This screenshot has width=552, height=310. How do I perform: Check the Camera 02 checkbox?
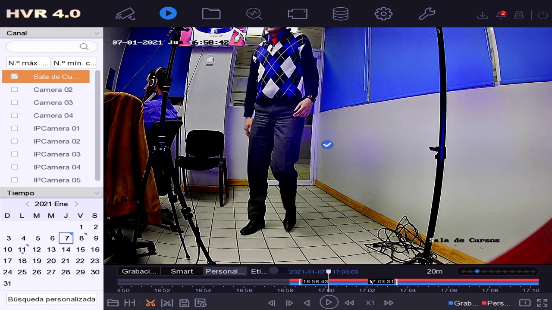point(15,90)
